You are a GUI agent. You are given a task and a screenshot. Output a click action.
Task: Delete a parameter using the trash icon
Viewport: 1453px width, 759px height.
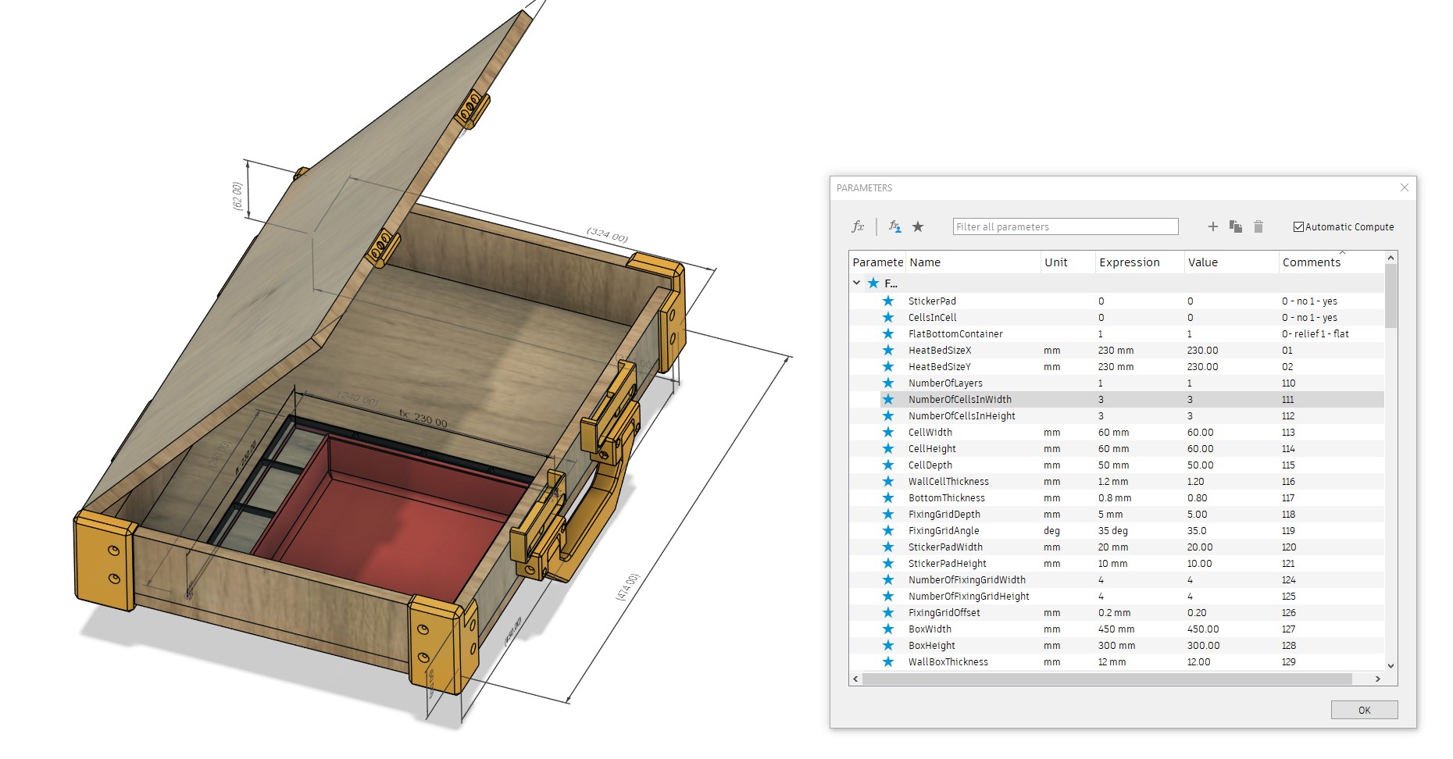tap(1258, 226)
